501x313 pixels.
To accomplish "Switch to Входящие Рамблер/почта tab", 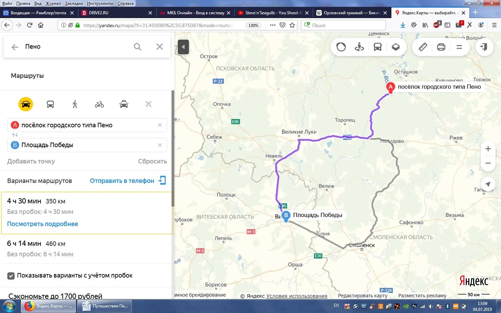I will point(38,13).
